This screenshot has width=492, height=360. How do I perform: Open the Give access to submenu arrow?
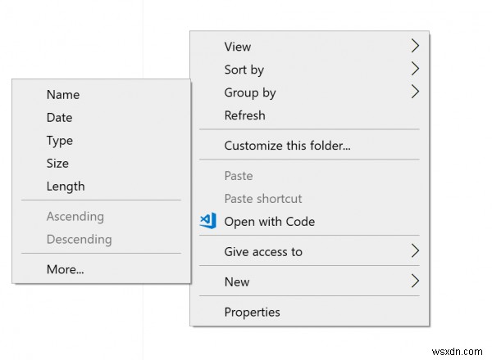click(415, 251)
